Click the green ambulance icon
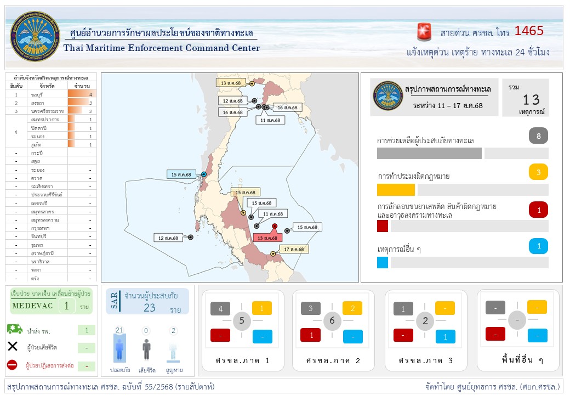570x395 pixels. [x=15, y=329]
